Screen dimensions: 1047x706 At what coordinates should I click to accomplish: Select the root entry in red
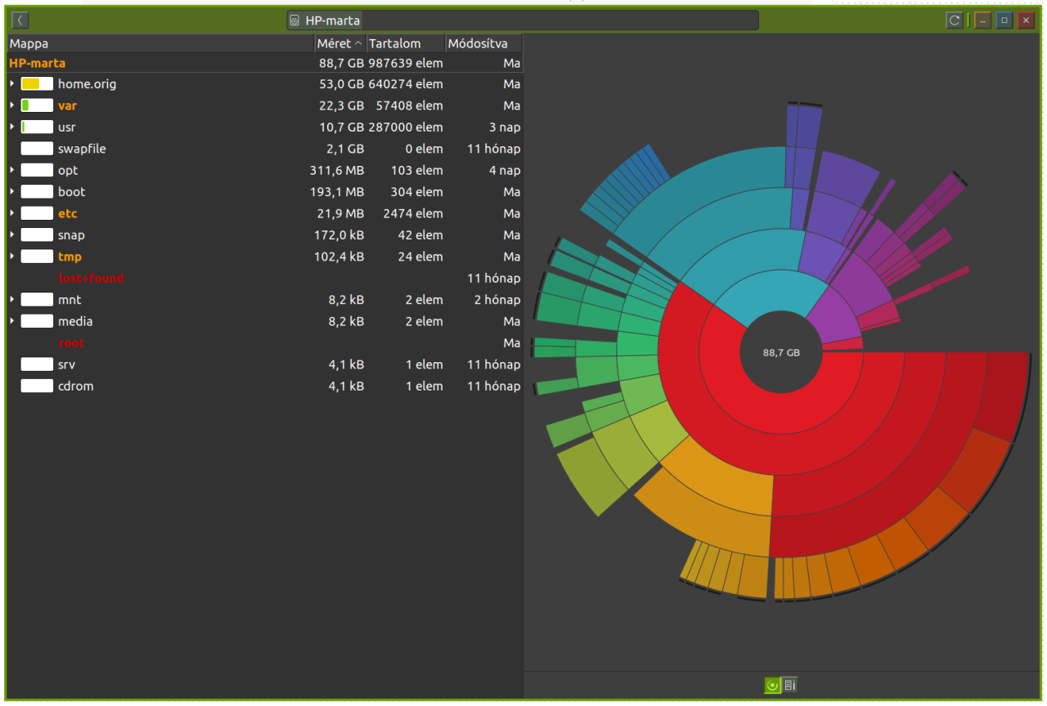tap(71, 343)
